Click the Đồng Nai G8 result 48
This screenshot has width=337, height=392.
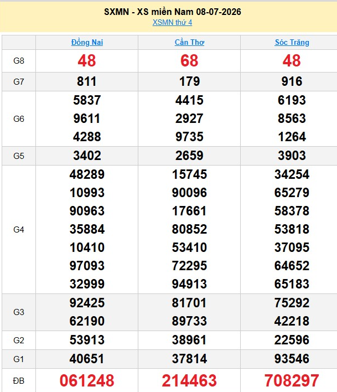pyautogui.click(x=87, y=61)
